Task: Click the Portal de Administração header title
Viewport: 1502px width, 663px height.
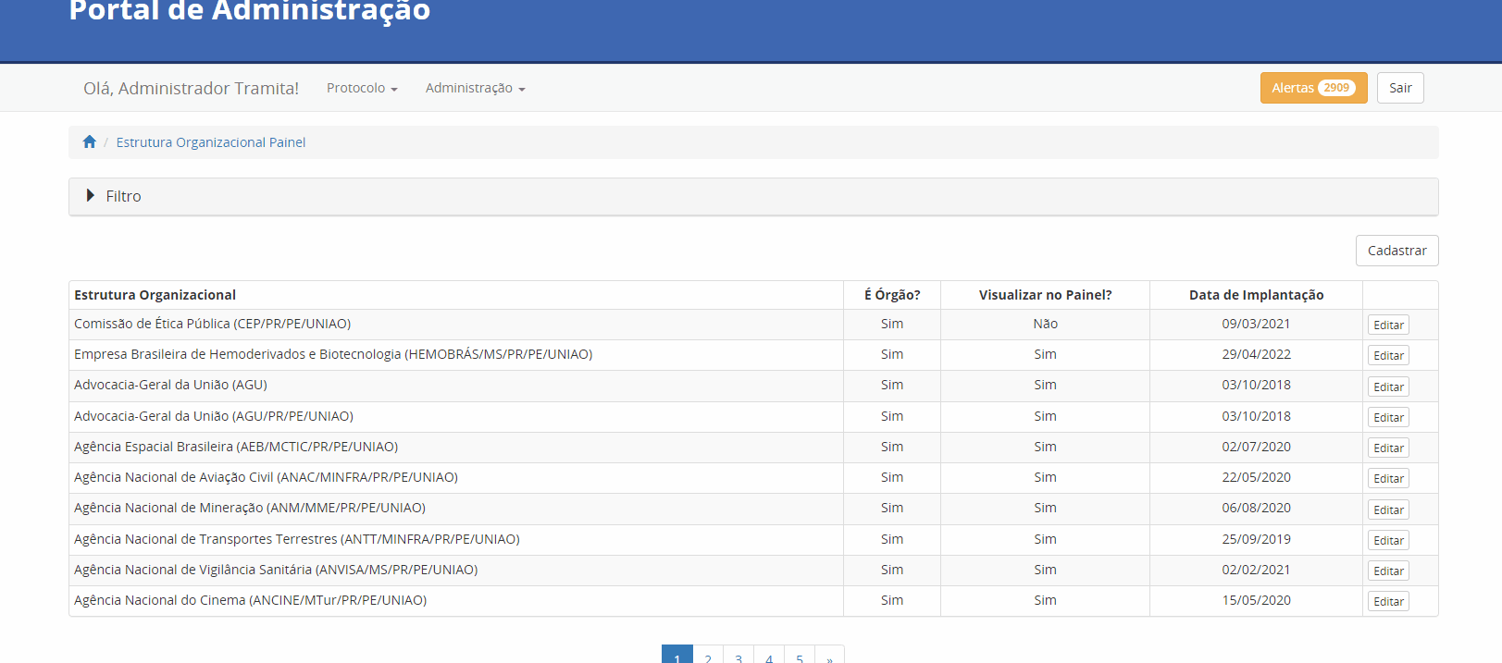Action: point(250,11)
